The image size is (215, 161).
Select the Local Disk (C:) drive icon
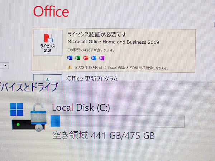28,117
